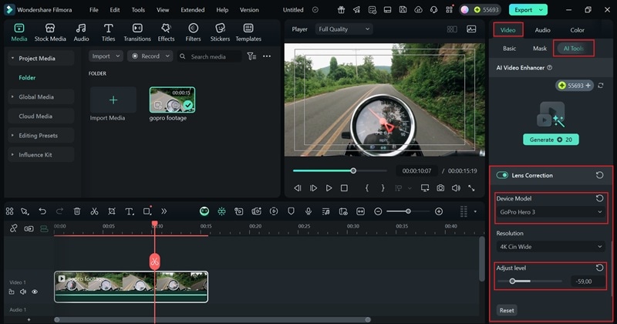Toggle the timeline link icon
The width and height of the screenshot is (617, 324).
click(13, 228)
